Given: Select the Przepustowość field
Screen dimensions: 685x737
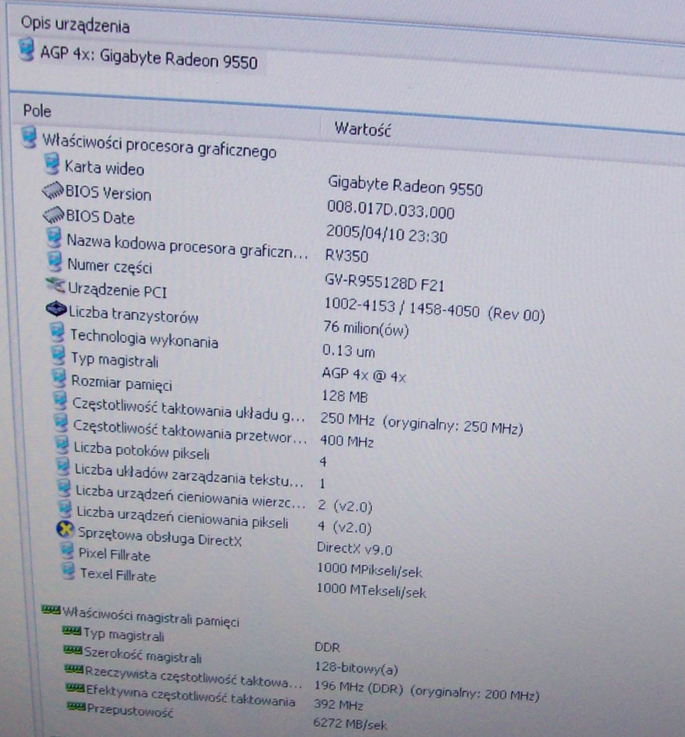Looking at the screenshot, I should click(130, 710).
